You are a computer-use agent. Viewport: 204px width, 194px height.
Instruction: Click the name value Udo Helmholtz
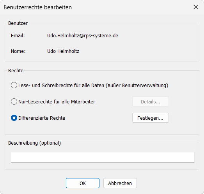point(63,51)
